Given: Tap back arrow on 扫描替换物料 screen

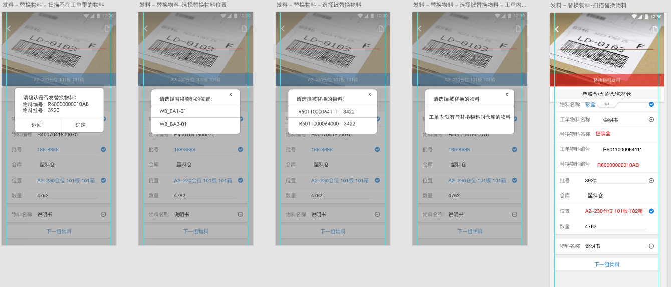Looking at the screenshot, I should pyautogui.click(x=557, y=29).
